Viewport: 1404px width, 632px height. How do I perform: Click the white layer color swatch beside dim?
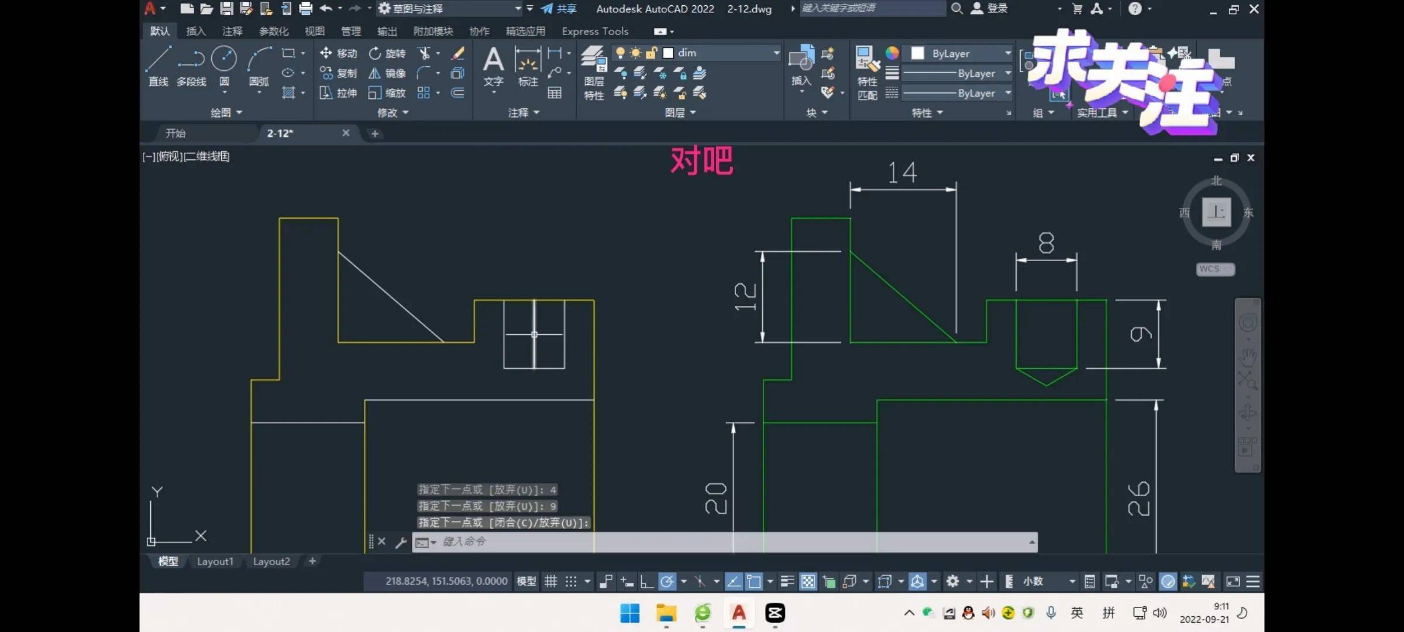[x=668, y=53]
